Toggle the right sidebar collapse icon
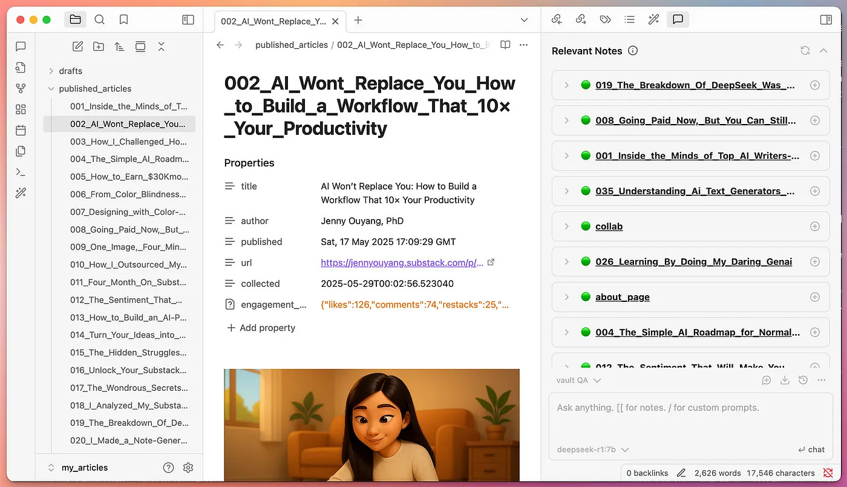Image resolution: width=847 pixels, height=487 pixels. [826, 20]
